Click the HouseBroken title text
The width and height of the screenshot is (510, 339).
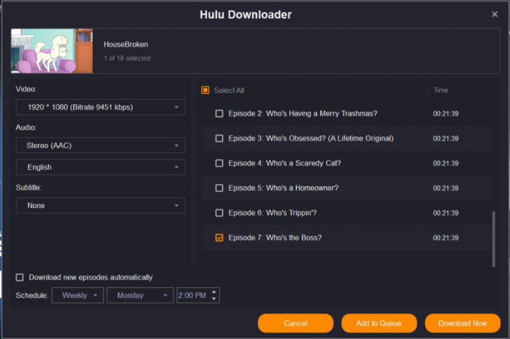click(126, 44)
